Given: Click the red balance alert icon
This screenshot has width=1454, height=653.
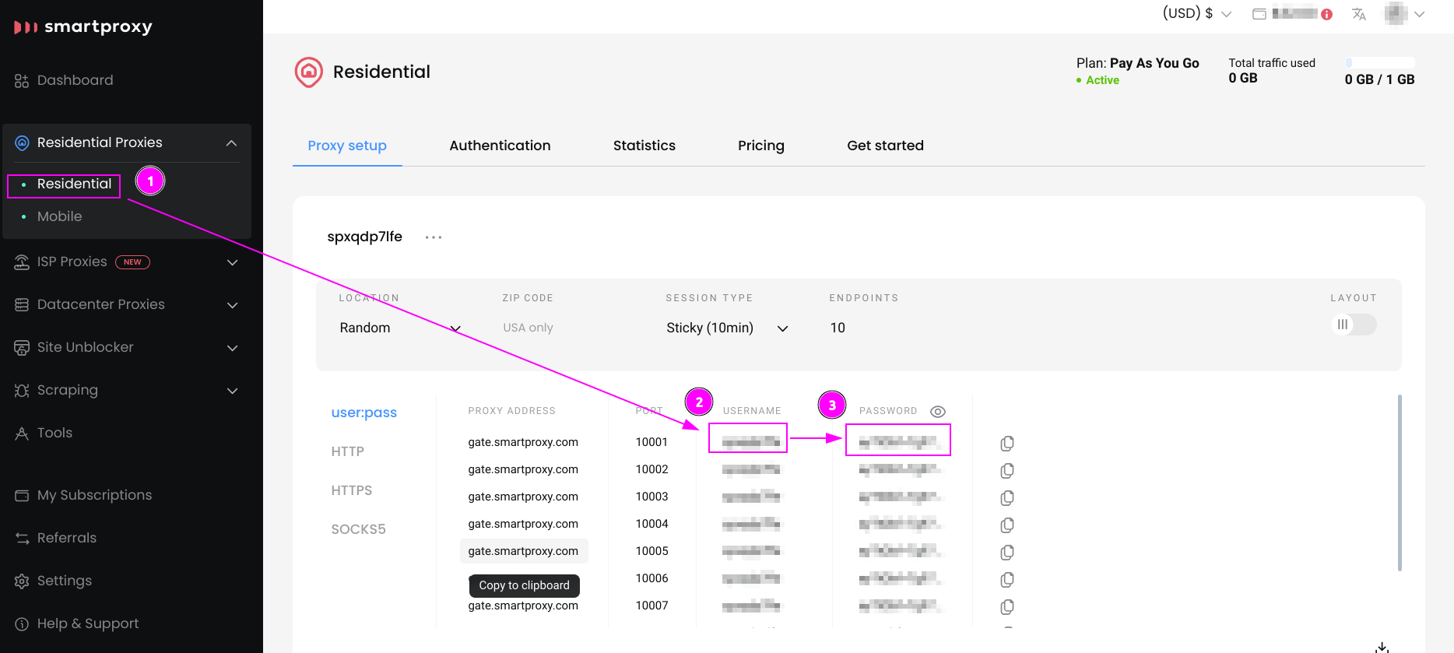Looking at the screenshot, I should click(1327, 14).
